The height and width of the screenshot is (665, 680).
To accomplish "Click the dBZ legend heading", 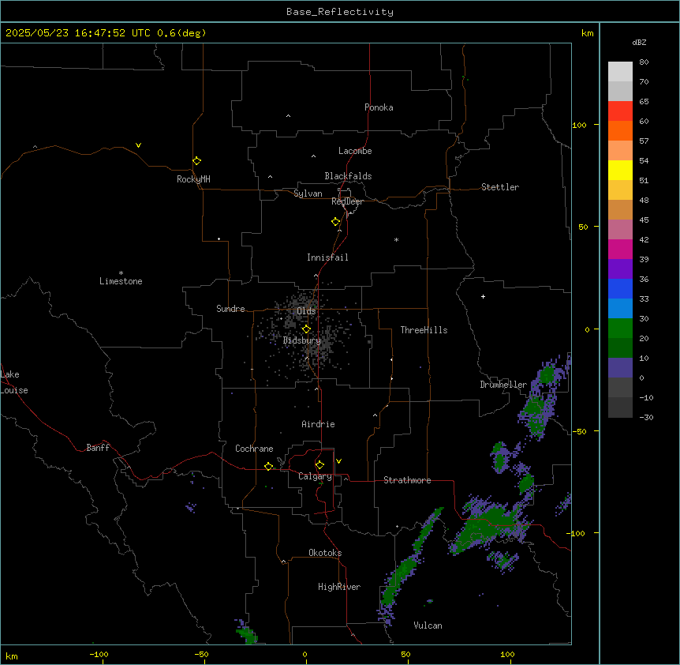I will 639,42.
